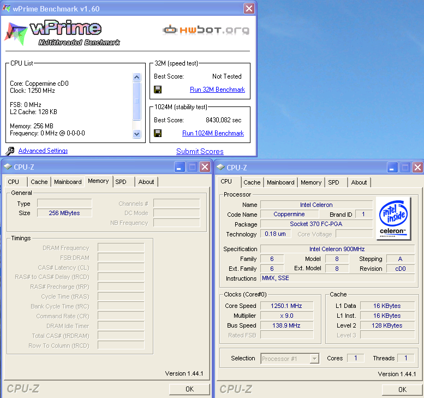Image resolution: width=424 pixels, height=398 pixels.
Task: Click the CPU List scrollbar thumb
Action: (137, 101)
